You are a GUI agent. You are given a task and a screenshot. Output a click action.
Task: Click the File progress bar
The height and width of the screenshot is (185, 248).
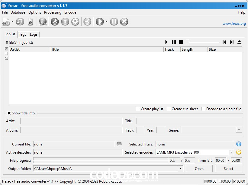pos(101,161)
